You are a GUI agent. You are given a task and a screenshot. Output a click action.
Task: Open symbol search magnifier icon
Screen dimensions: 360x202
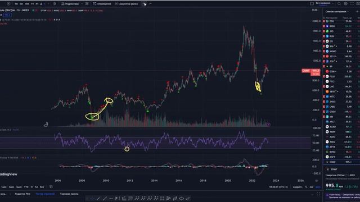[339, 3]
